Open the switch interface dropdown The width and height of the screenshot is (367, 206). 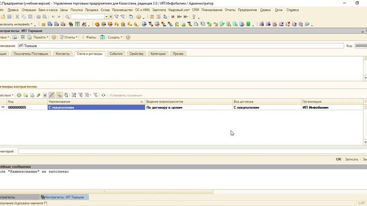(x=16, y=24)
